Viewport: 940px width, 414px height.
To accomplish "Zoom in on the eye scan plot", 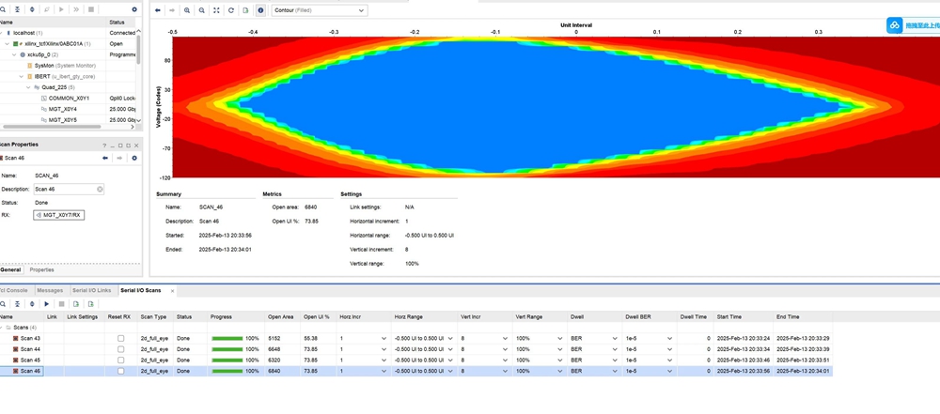I will click(x=187, y=10).
